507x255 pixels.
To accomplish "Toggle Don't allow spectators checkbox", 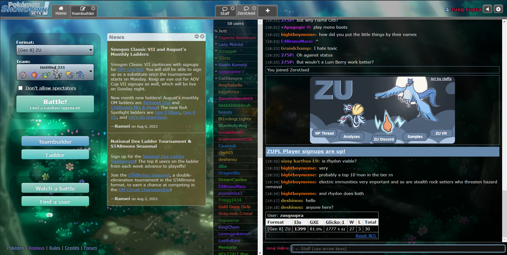I will pos(20,88).
